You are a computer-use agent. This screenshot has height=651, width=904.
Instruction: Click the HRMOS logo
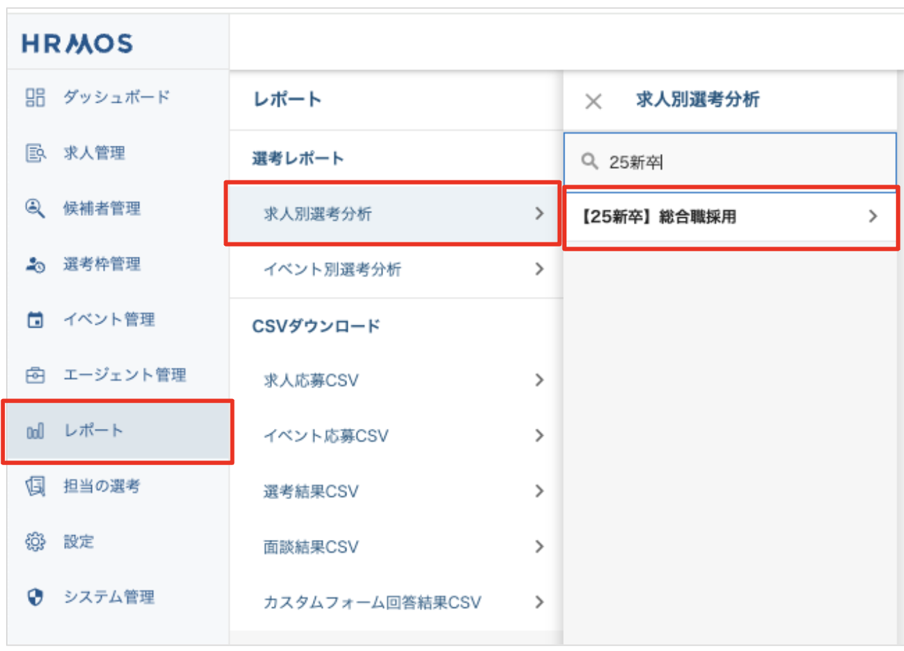coord(77,44)
